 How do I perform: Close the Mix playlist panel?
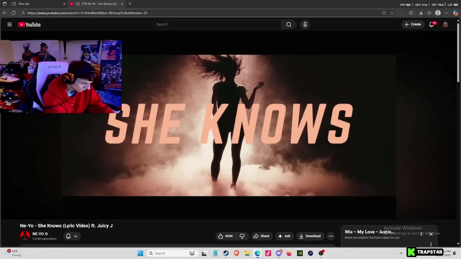pos(431,234)
